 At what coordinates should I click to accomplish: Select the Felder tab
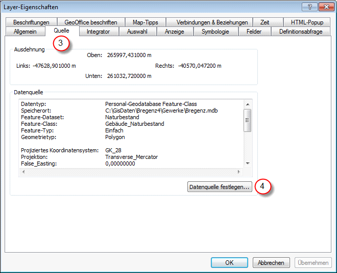[254, 32]
